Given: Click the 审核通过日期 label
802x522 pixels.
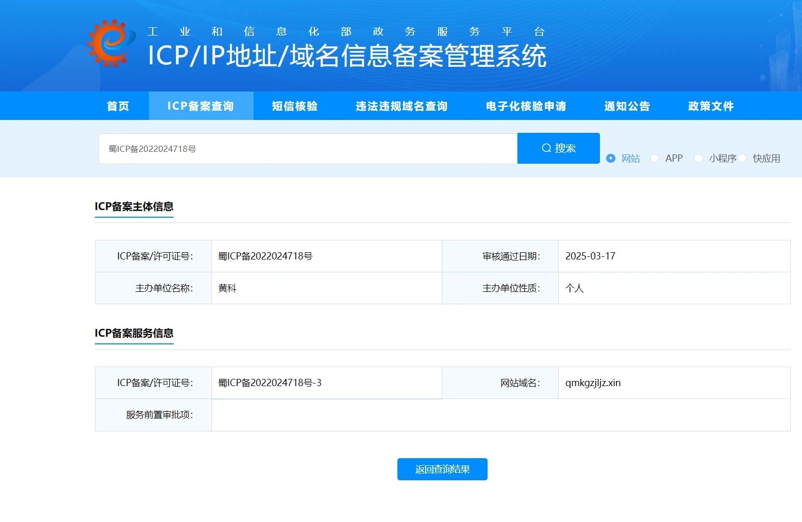Looking at the screenshot, I should click(511, 256).
